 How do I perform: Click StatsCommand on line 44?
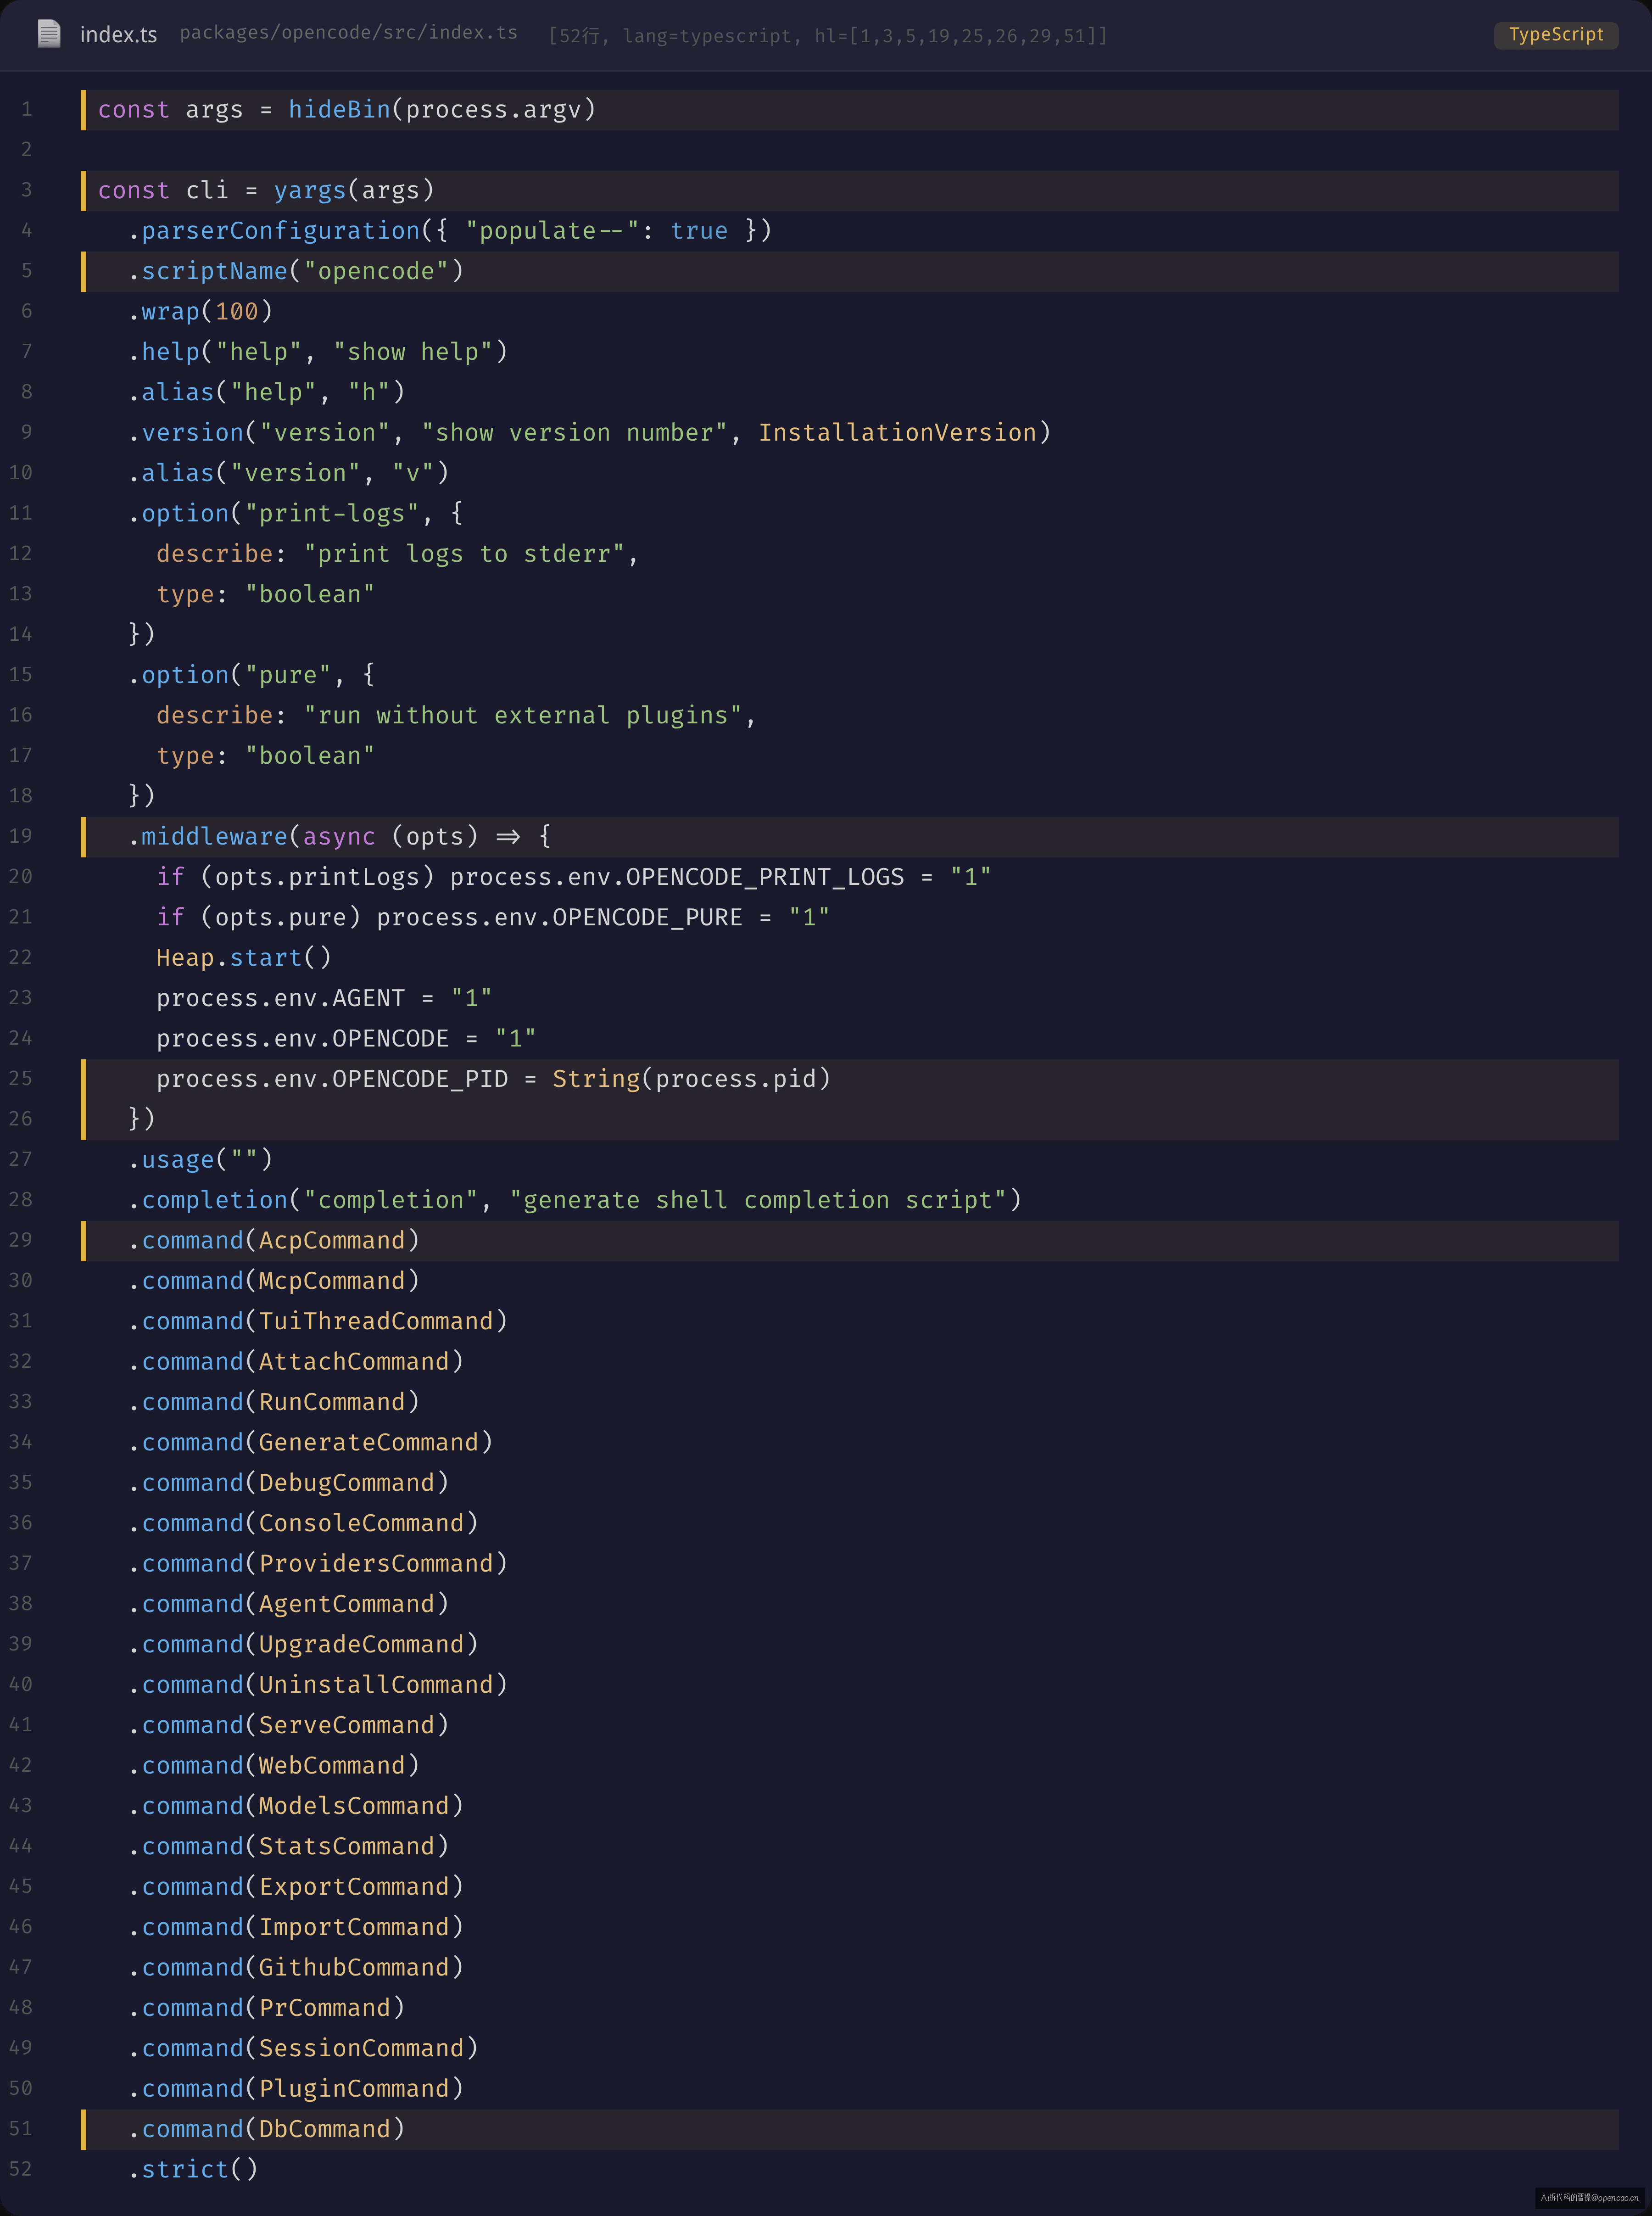pyautogui.click(x=347, y=1847)
